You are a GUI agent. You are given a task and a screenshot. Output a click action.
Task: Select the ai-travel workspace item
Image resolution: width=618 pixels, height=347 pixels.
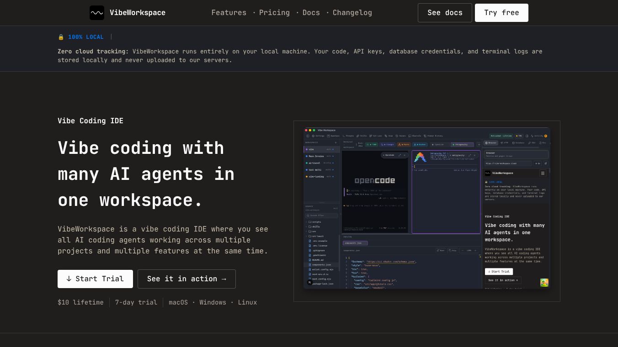pos(321,163)
